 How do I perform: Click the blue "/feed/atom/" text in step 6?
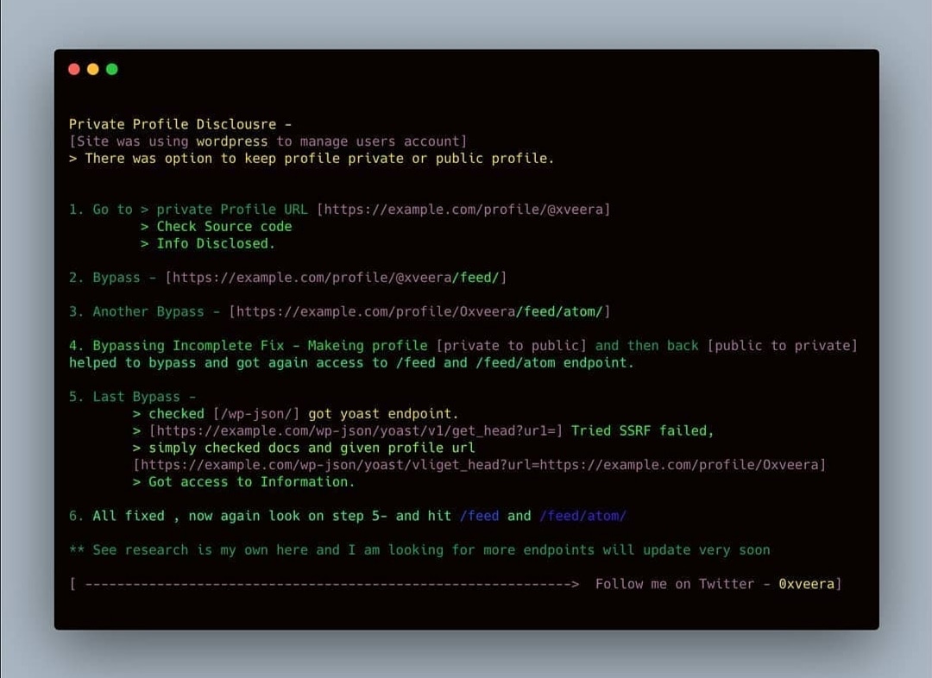click(582, 516)
